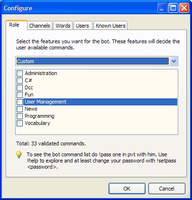Go to the Known Users tab
Image resolution: width=192 pixels, height=200 pixels.
click(110, 26)
